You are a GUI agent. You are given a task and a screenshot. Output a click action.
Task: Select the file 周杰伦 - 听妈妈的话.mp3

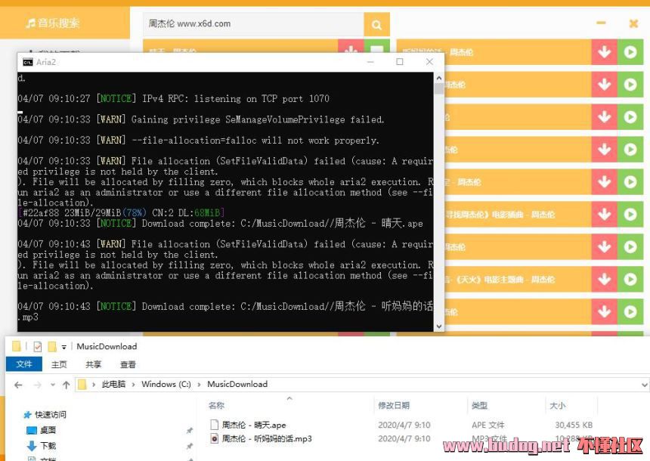(x=267, y=438)
